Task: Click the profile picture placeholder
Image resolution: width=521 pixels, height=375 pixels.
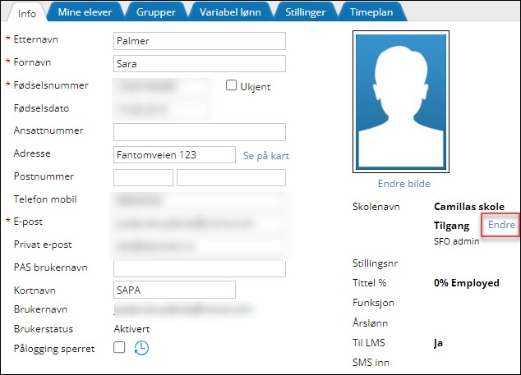Action: (400, 102)
